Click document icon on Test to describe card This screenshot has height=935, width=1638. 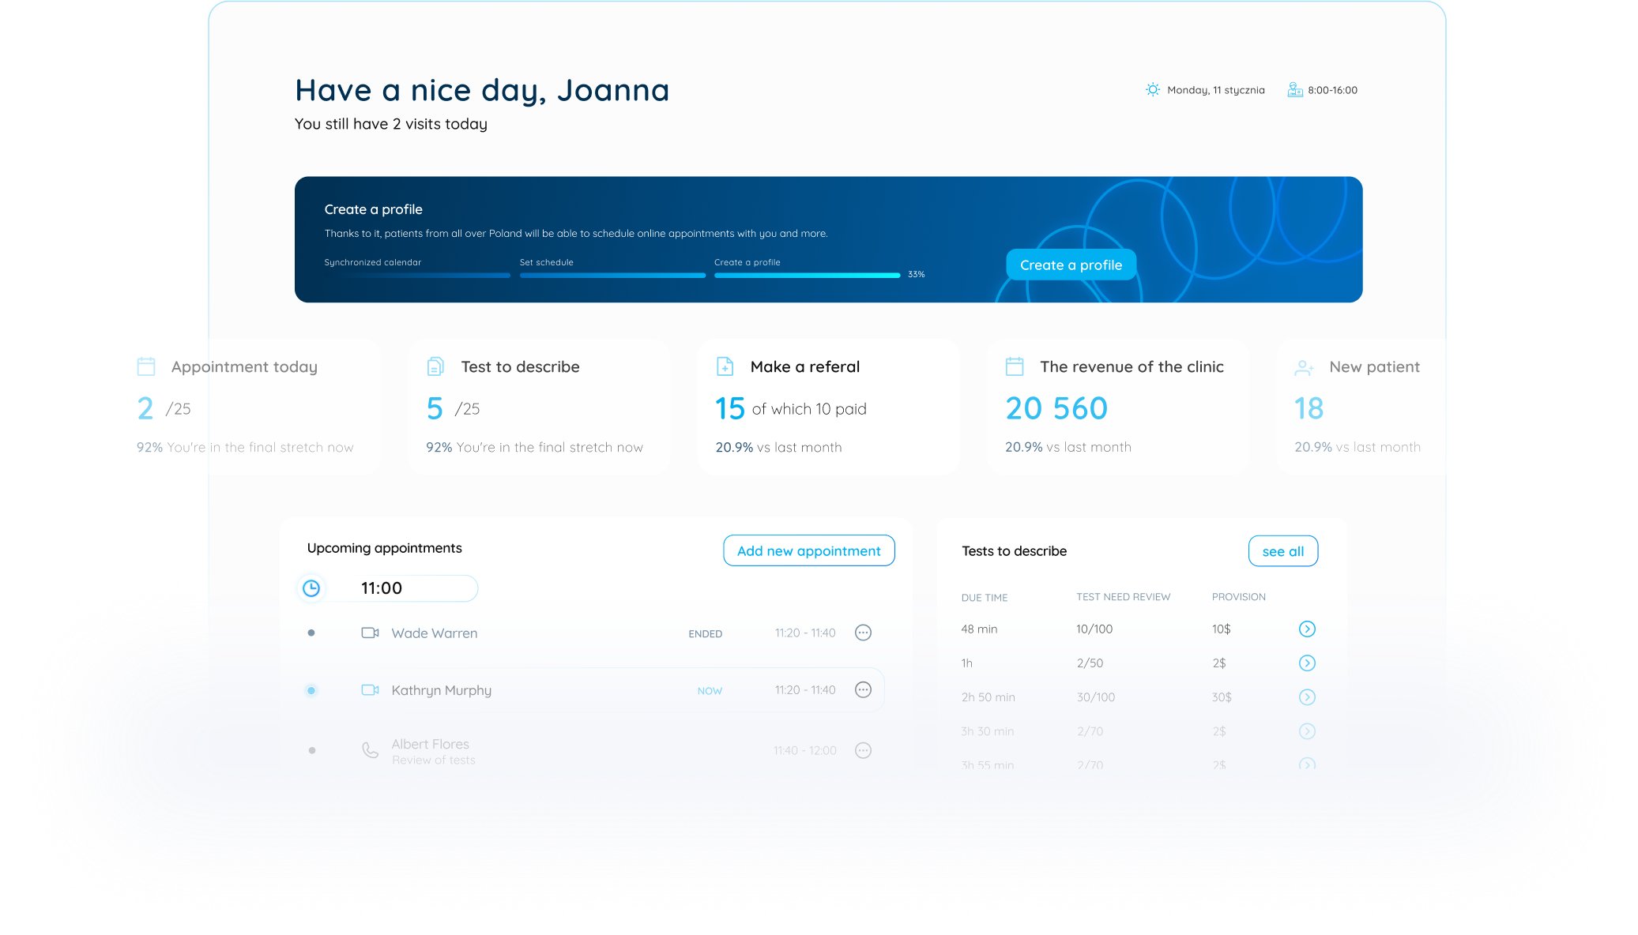(x=435, y=366)
